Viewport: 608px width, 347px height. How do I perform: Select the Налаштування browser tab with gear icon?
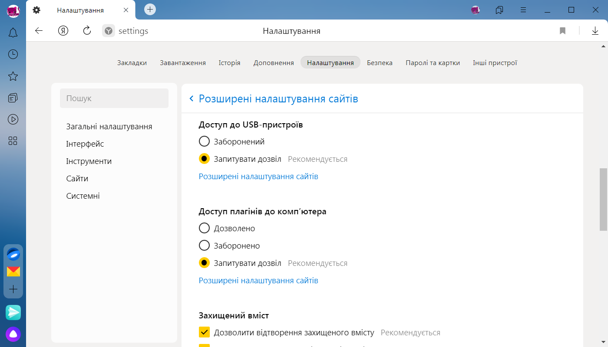pos(80,10)
